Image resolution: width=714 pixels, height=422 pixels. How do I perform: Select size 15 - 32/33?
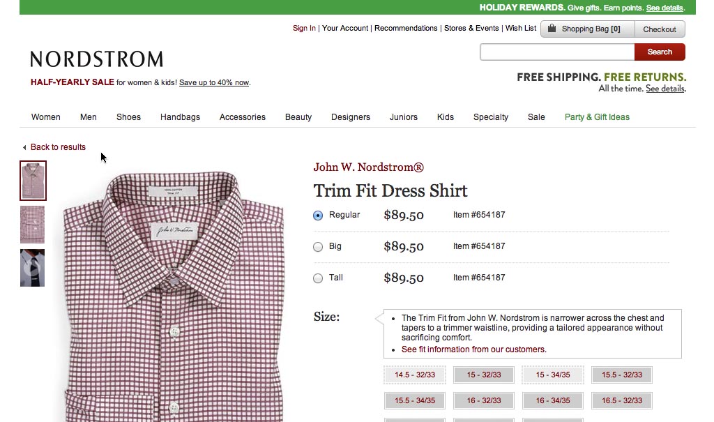484,375
